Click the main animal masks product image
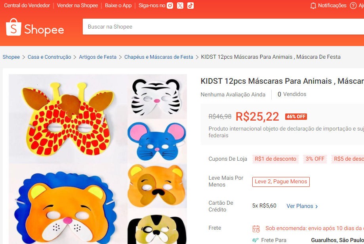Screen dimensions: 364x244 pos(98,159)
